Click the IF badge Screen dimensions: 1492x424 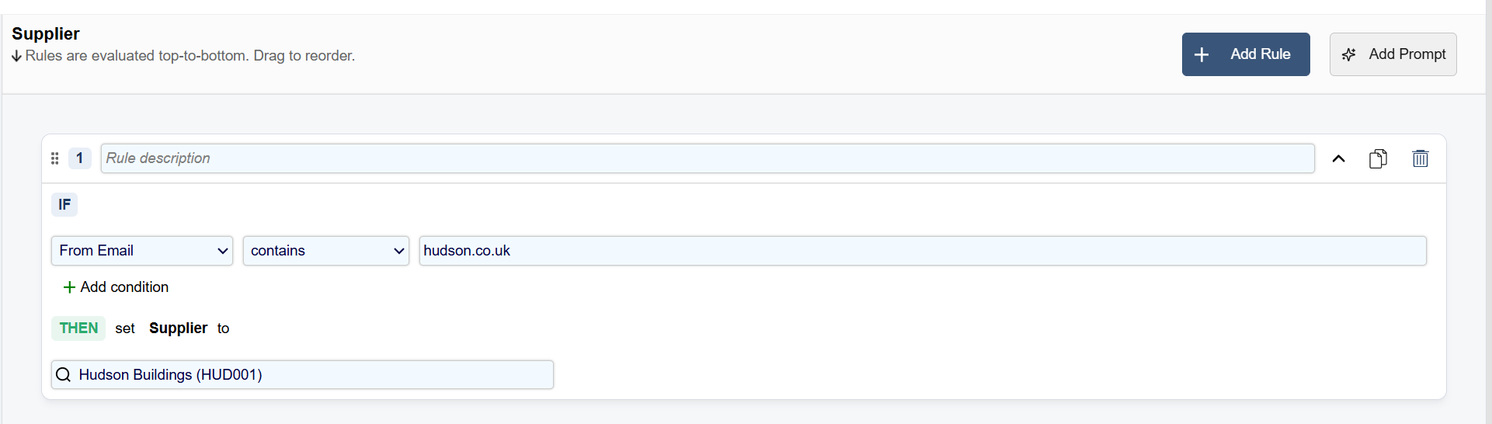pyautogui.click(x=64, y=205)
